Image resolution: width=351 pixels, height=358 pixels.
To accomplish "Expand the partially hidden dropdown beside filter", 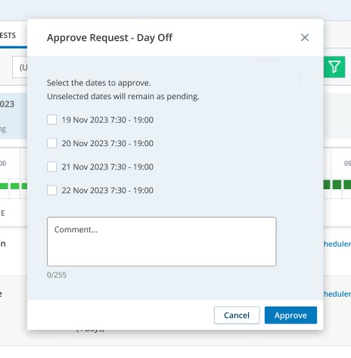I will (20, 67).
